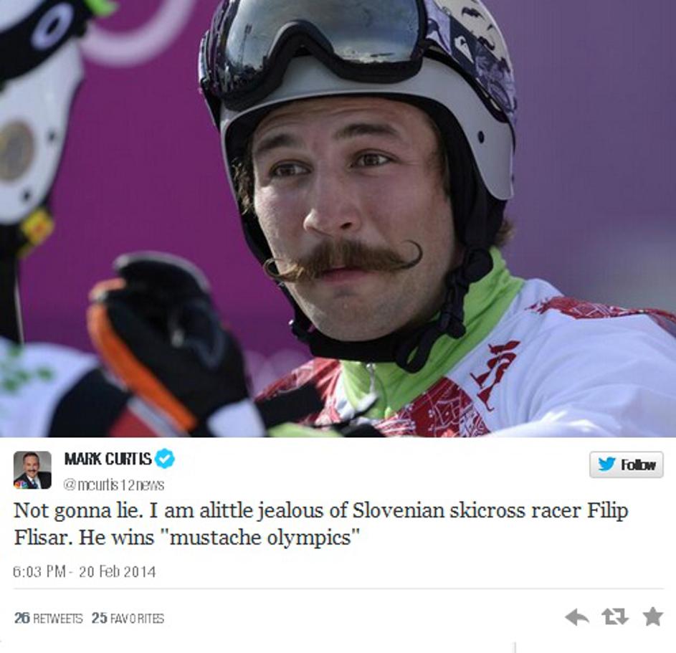Open the MARK CURTIS display name link
676x653 pixels.
(x=108, y=459)
